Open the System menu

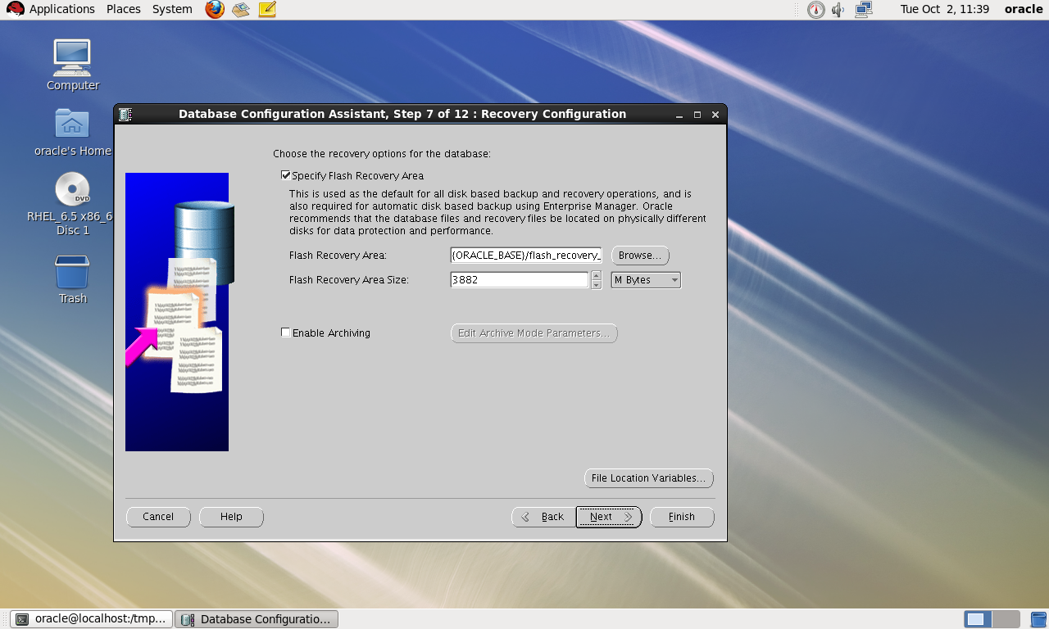pyautogui.click(x=172, y=10)
